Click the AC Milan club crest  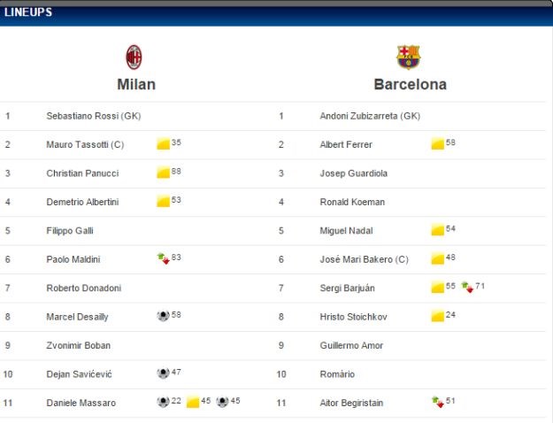[x=134, y=58]
